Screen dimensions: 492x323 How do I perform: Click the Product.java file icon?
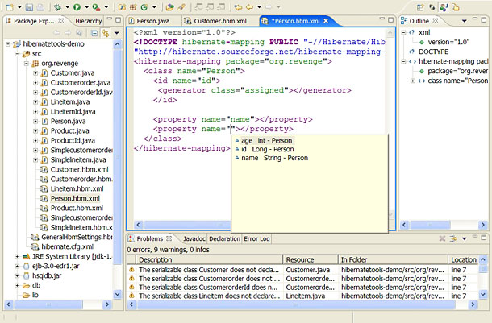[44, 131]
